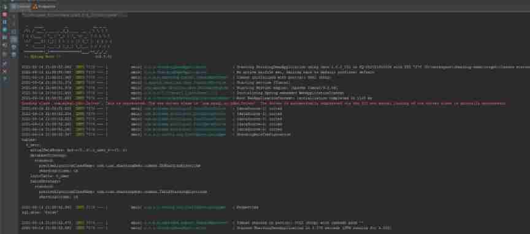This screenshot has height=234, width=530.
Task: Open the Endpoints tab
Action: pyautogui.click(x=44, y=6)
